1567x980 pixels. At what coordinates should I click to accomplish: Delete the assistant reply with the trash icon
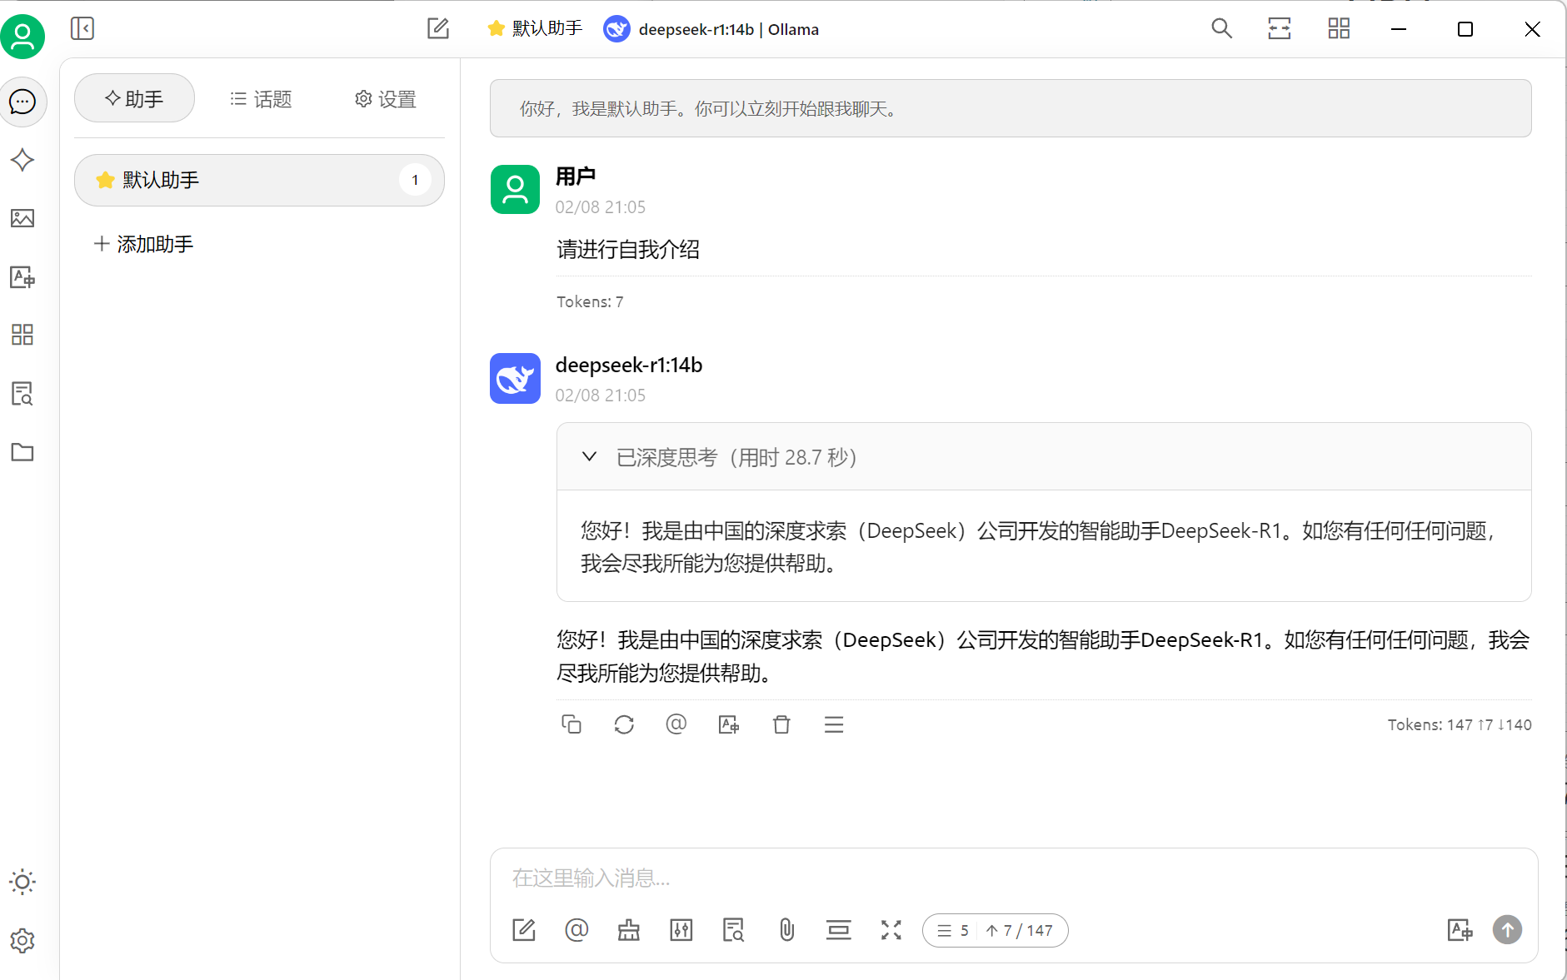(x=781, y=724)
